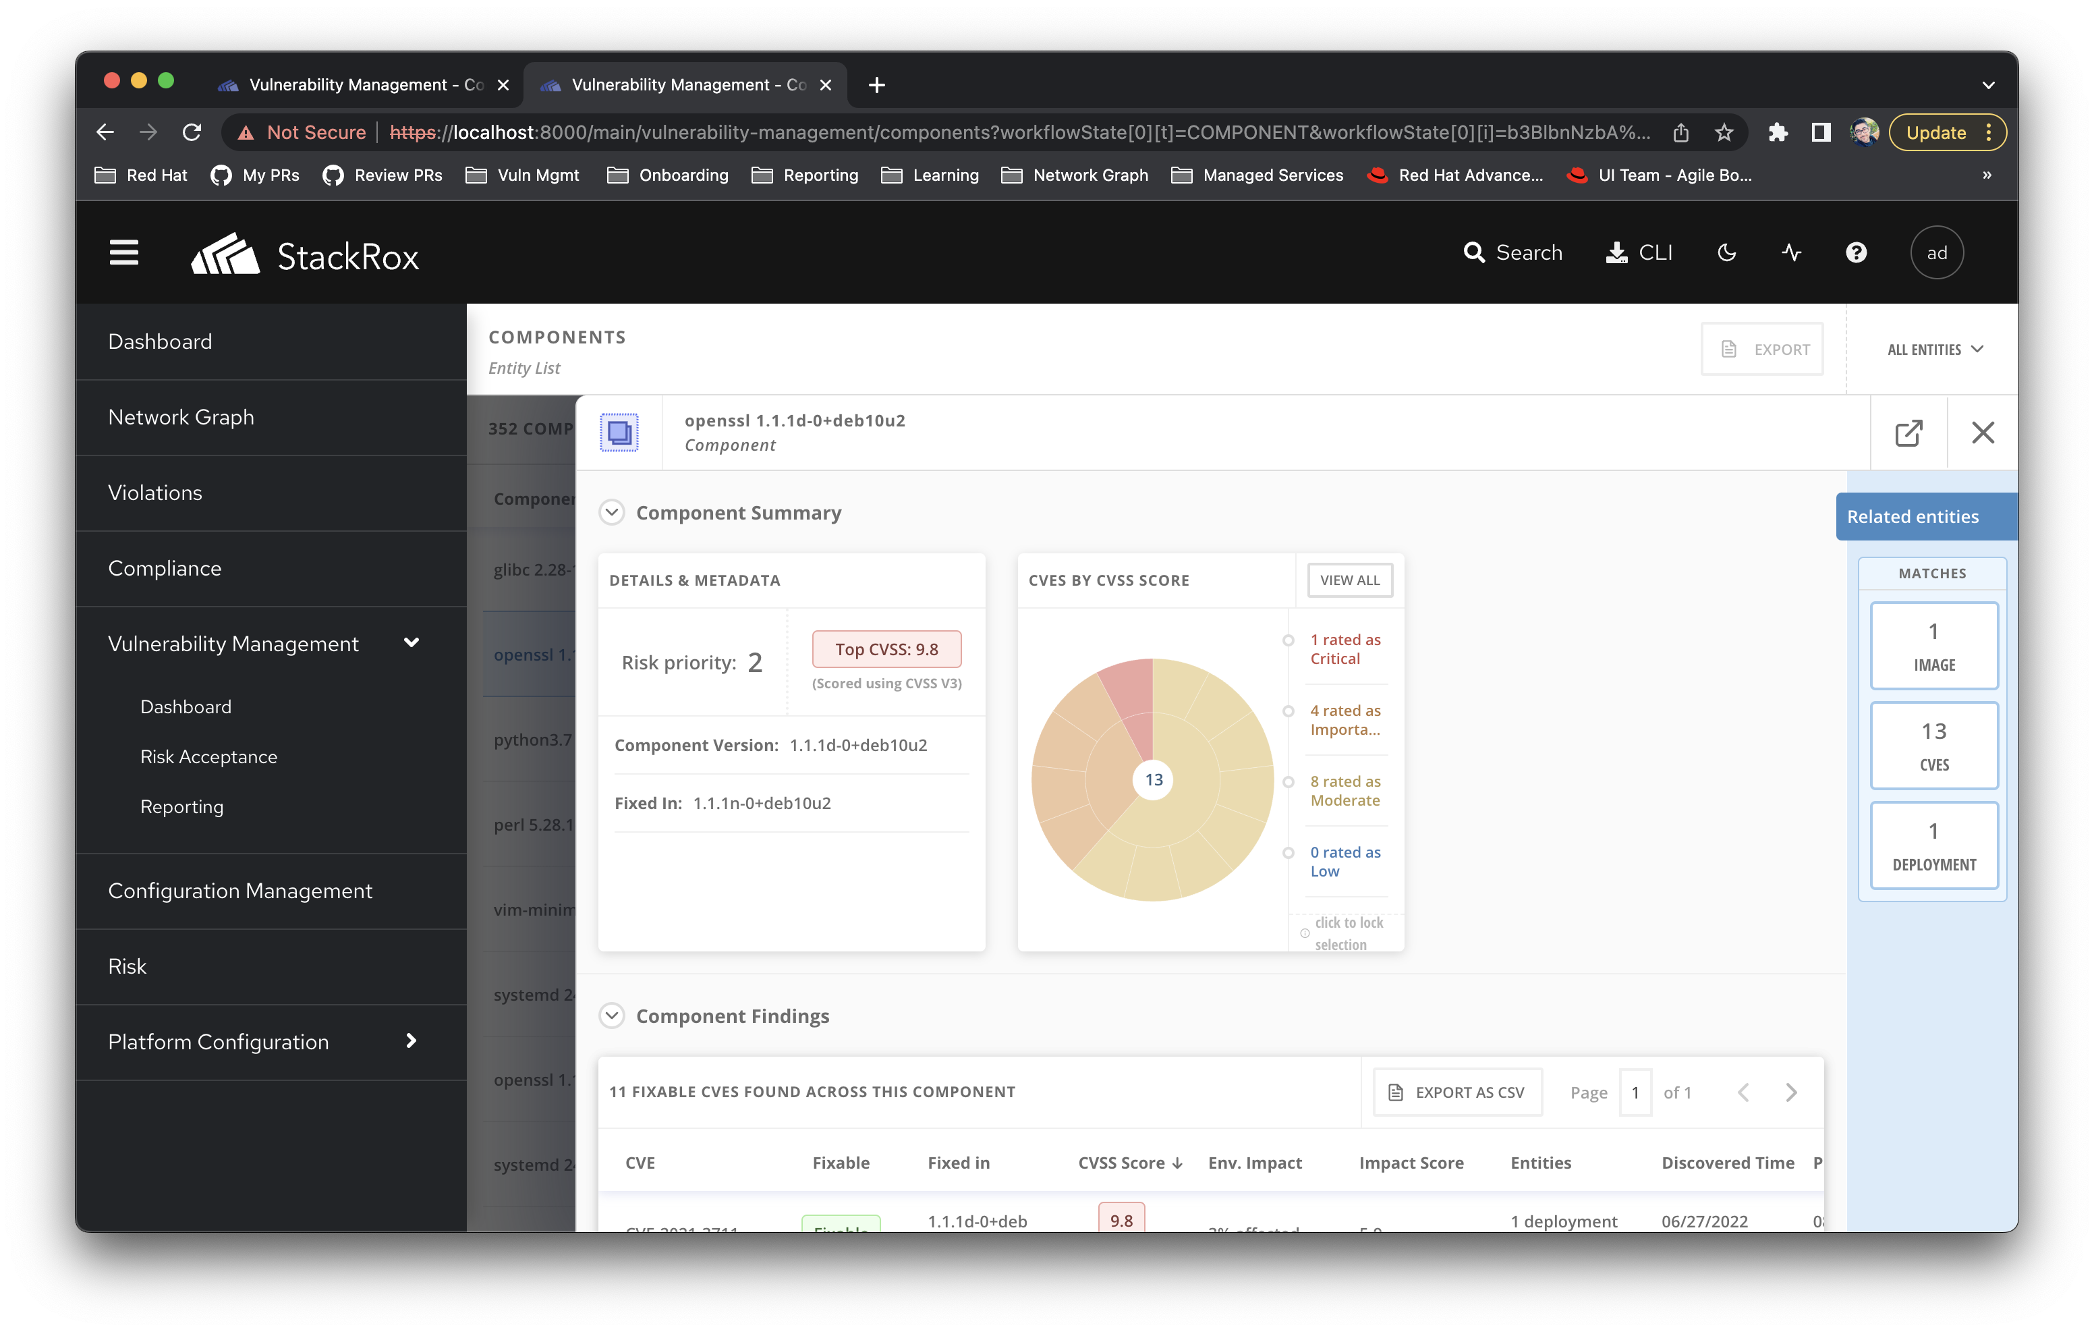Toggle dark mode moon icon
This screenshot has height=1332, width=2094.
tap(1727, 253)
